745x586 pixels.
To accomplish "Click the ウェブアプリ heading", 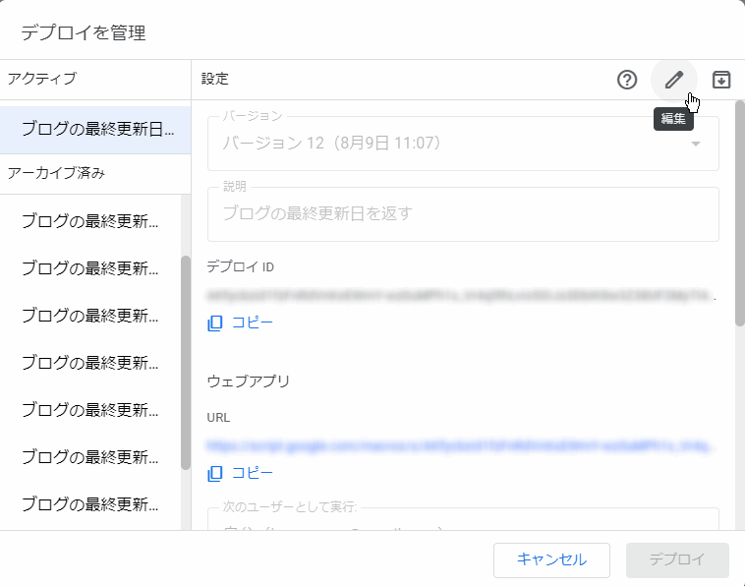I will click(249, 381).
